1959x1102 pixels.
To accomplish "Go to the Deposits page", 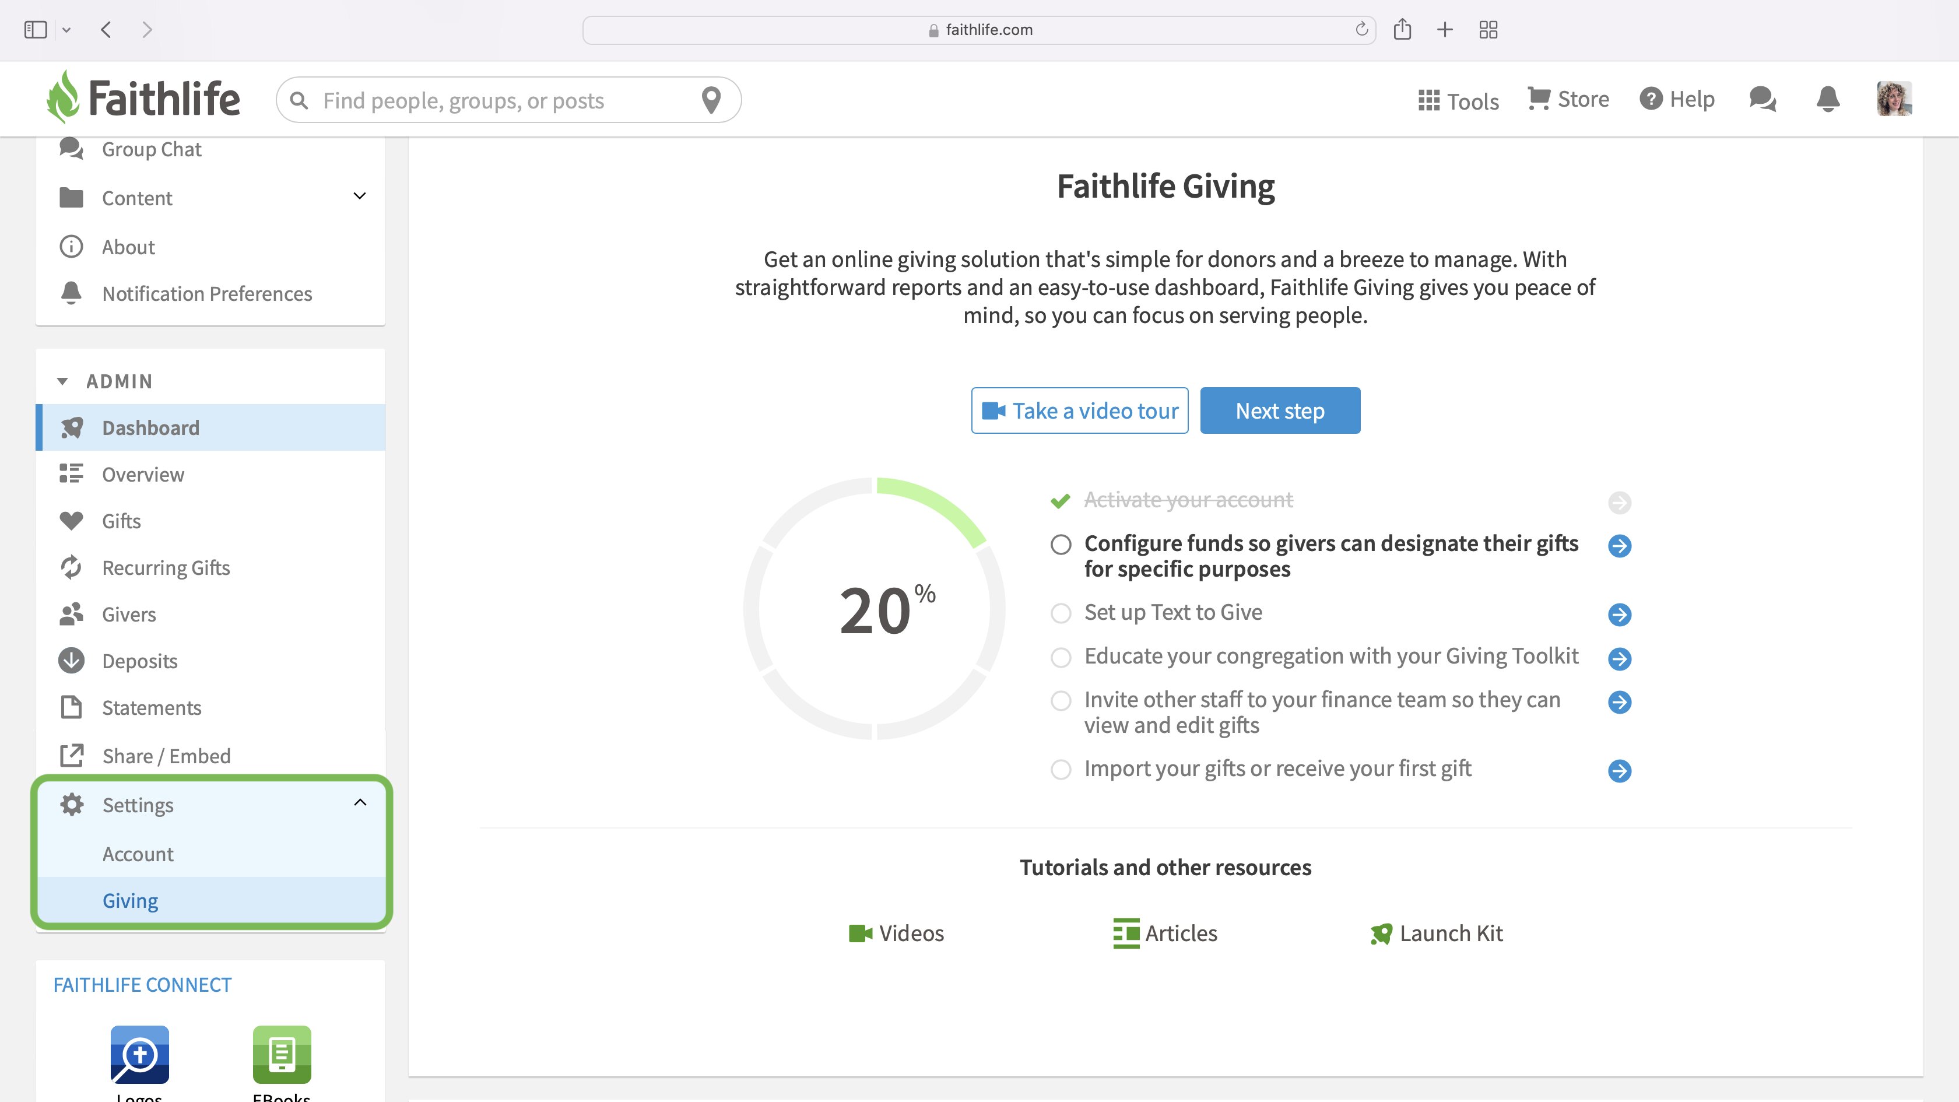I will 210,661.
